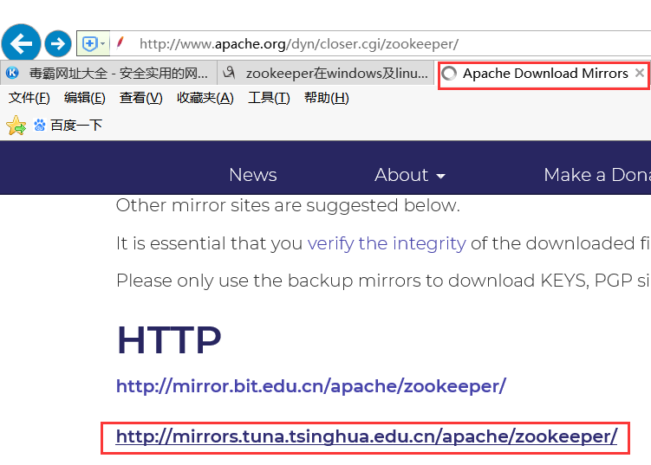Click the zookeeper tab favicon icon
The height and width of the screenshot is (465, 651).
pos(229,73)
